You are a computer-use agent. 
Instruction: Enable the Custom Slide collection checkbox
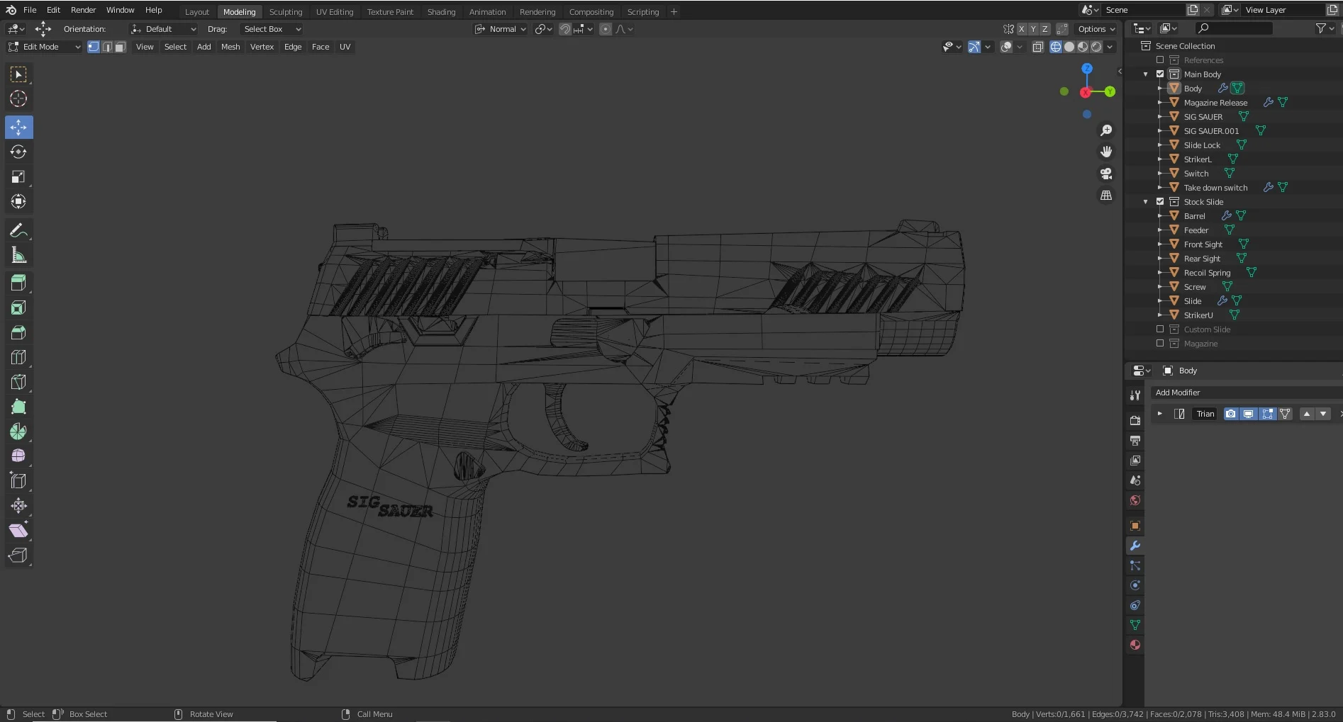pos(1160,329)
